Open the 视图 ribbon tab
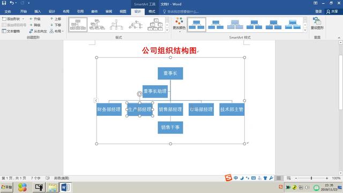Screen dimensions: 343x193 point(123,11)
